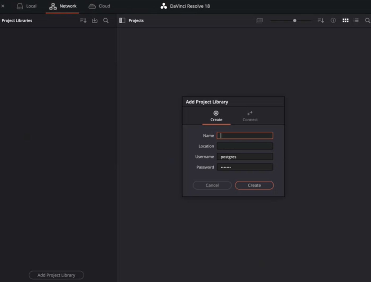Image resolution: width=371 pixels, height=282 pixels.
Task: Confirm with the Create button
Action: tap(254, 185)
